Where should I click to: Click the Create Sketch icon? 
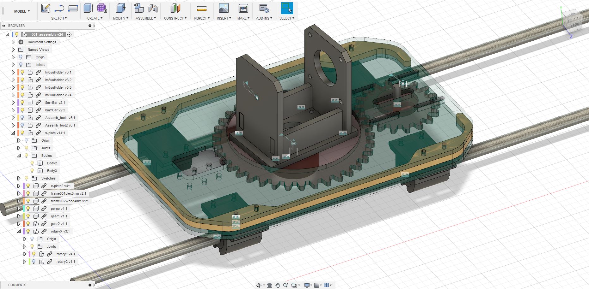46,9
